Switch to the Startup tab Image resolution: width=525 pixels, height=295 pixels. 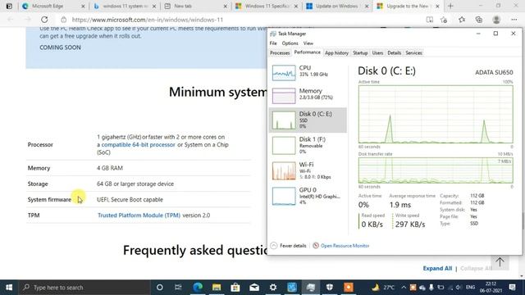click(x=360, y=52)
